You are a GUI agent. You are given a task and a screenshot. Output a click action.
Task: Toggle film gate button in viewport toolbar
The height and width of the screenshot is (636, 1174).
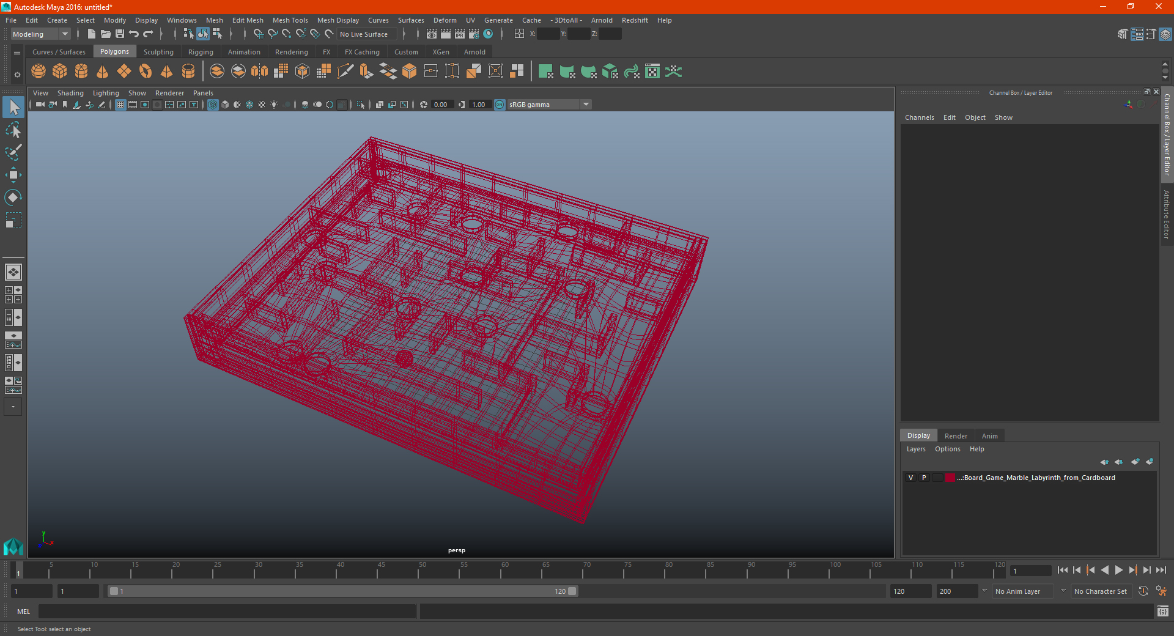coord(133,105)
